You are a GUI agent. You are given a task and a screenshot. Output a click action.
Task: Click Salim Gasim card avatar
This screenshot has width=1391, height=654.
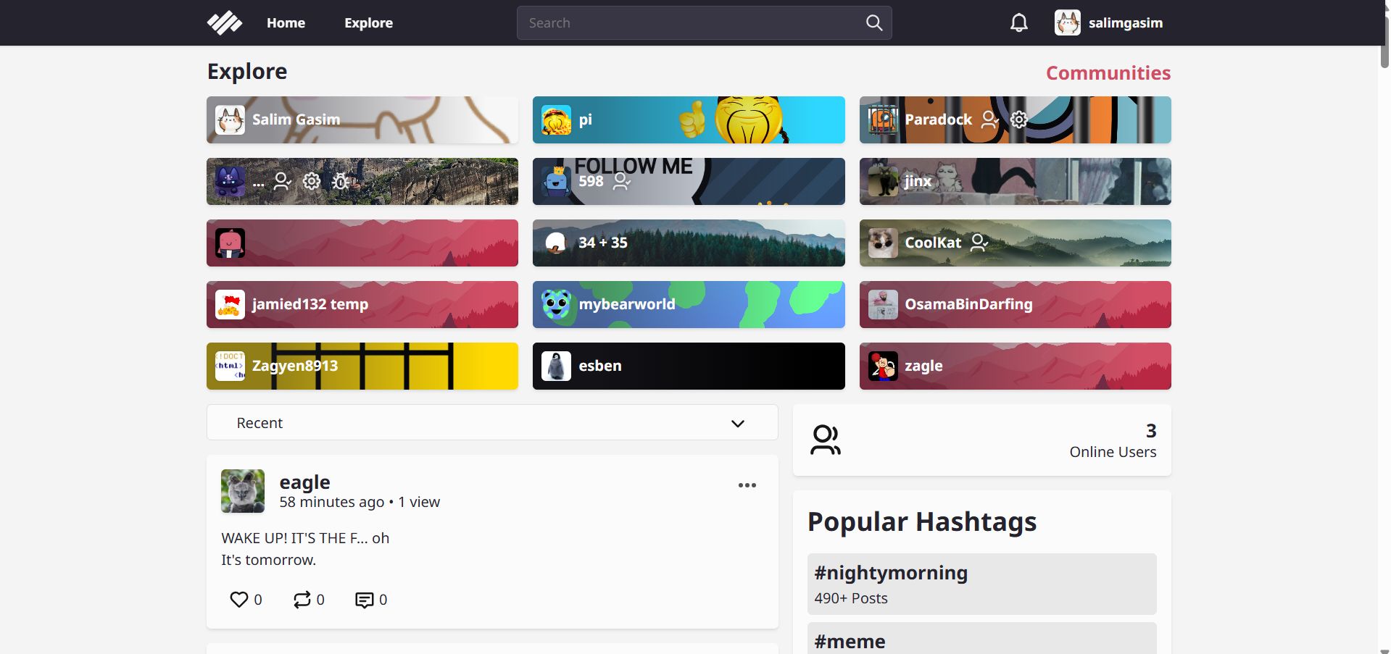(x=230, y=120)
